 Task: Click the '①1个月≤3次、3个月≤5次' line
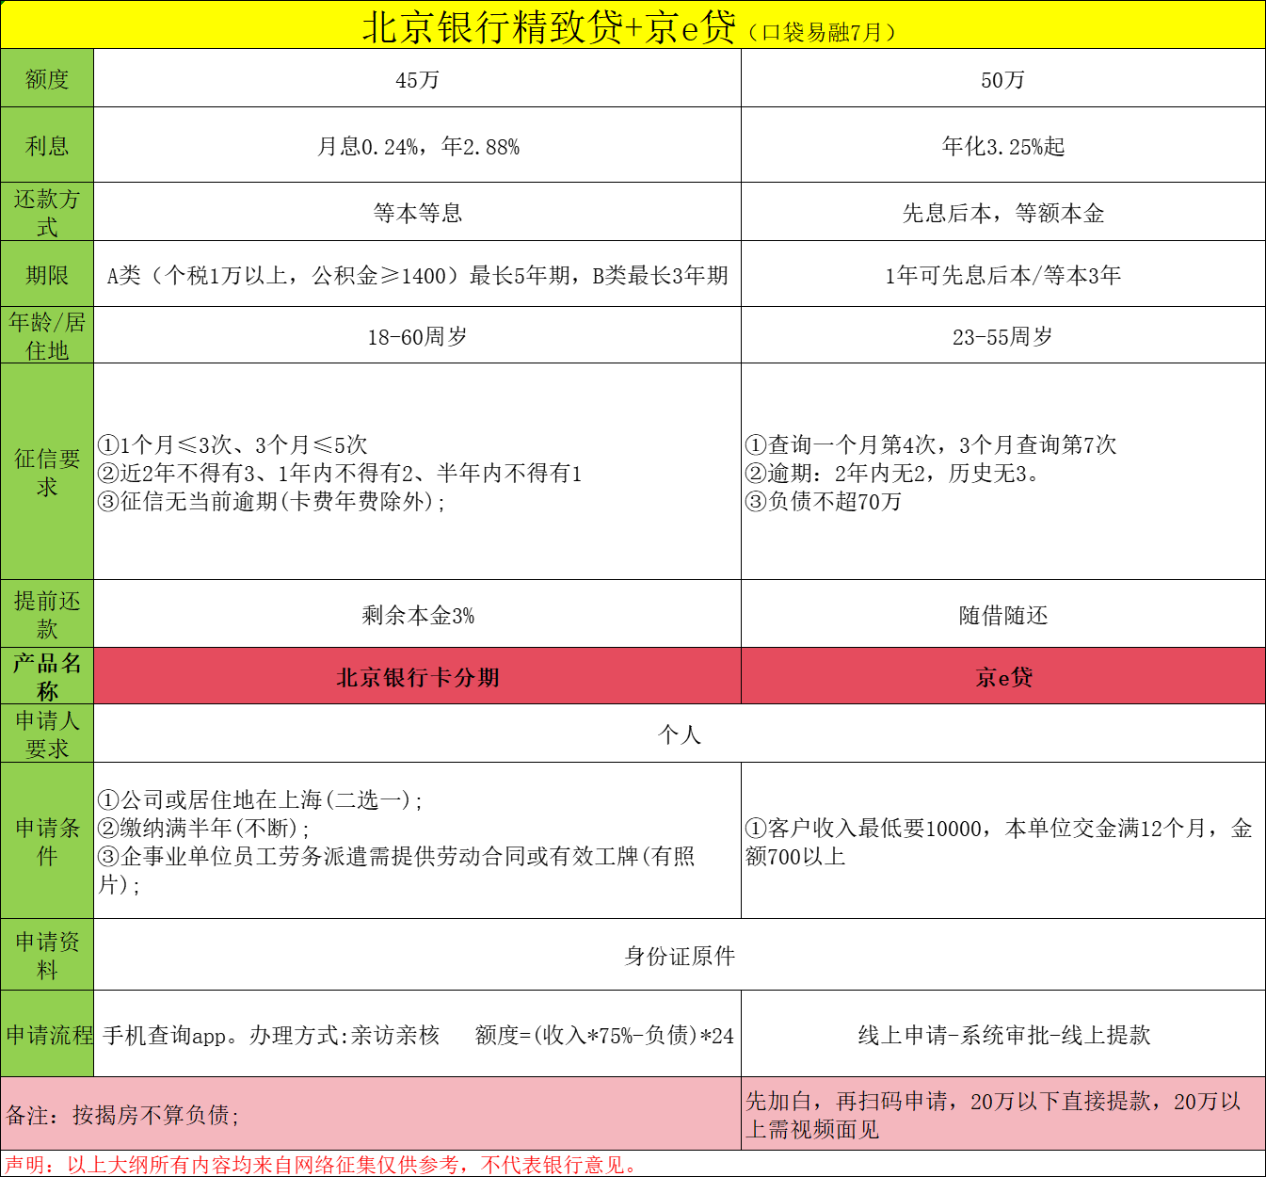click(232, 444)
